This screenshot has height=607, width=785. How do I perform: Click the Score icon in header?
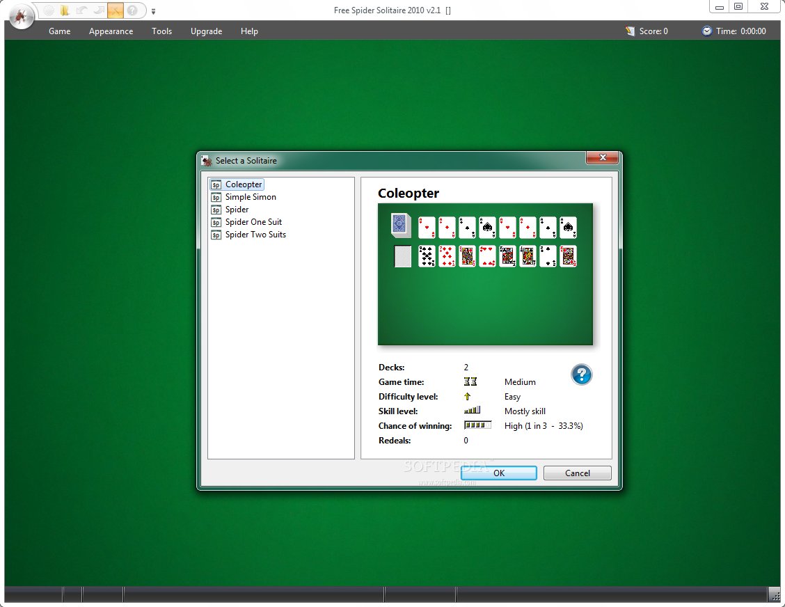(x=630, y=31)
